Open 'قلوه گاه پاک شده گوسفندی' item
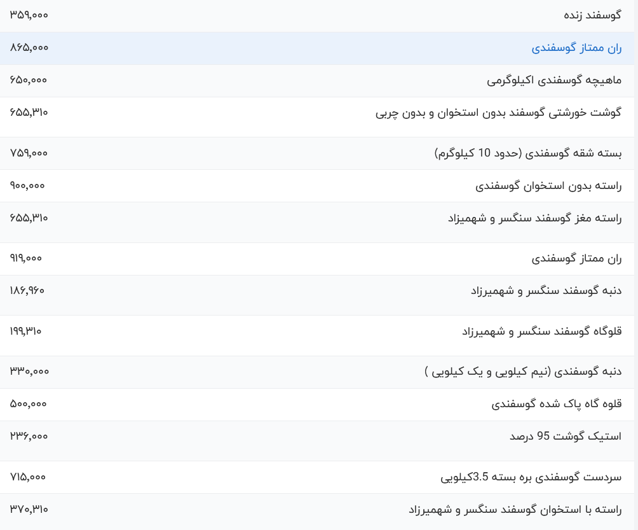 556,404
